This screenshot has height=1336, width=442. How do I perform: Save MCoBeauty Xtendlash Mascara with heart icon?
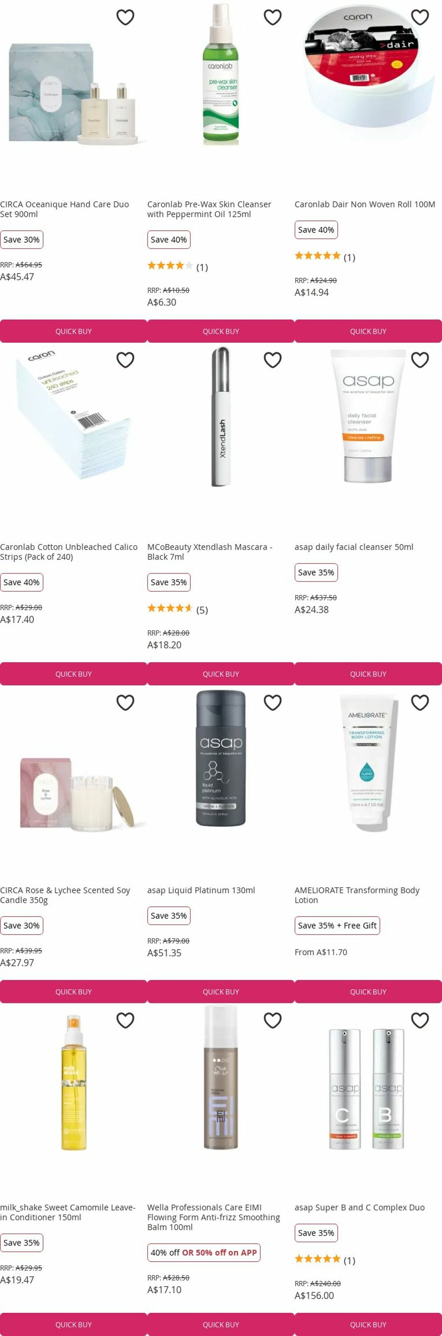tap(273, 360)
